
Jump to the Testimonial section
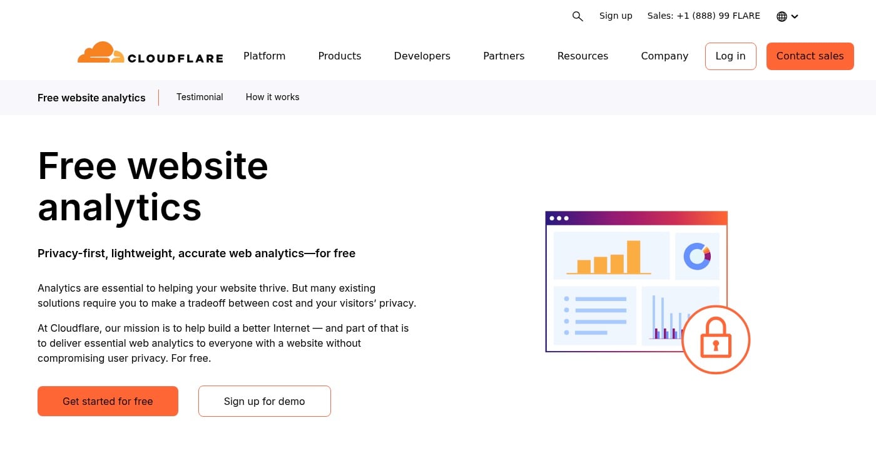200,97
